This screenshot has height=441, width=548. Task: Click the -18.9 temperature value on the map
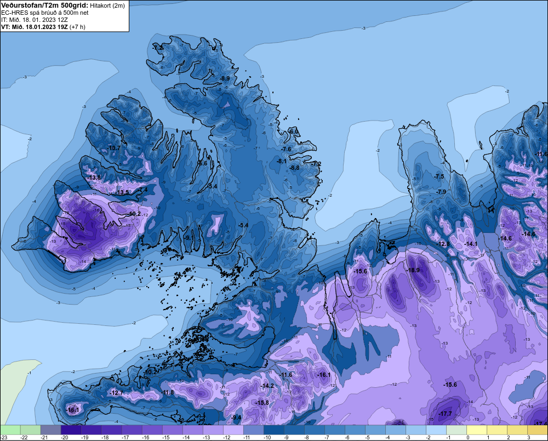(413, 270)
